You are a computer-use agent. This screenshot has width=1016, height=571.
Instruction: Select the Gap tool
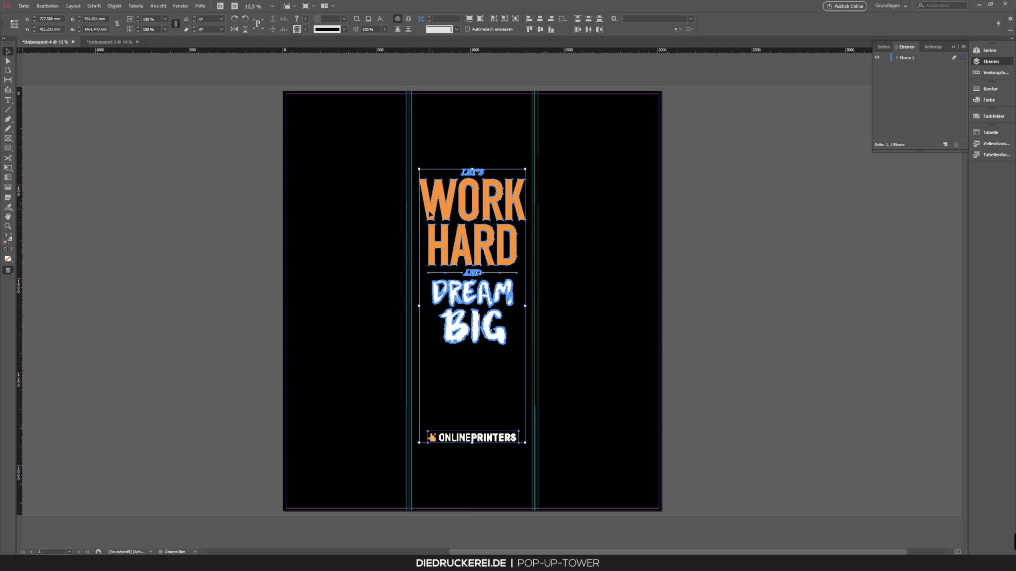coord(8,80)
